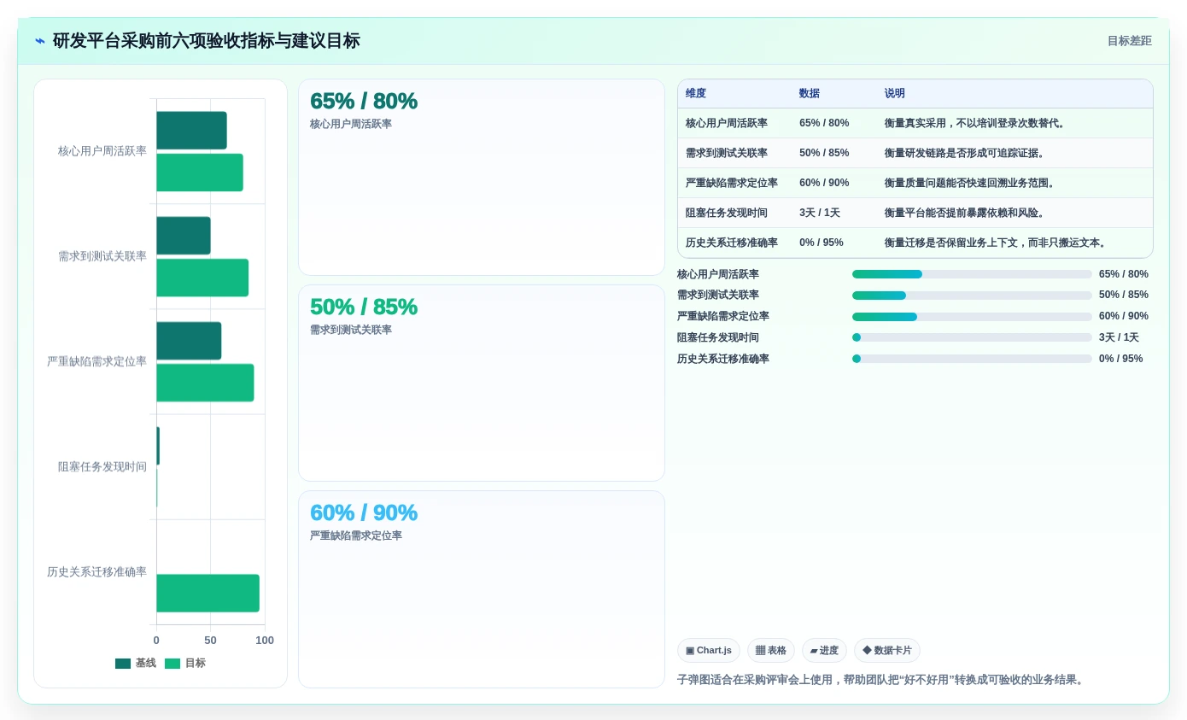
Task: Select the 表格 tag chip
Action: pyautogui.click(x=771, y=651)
